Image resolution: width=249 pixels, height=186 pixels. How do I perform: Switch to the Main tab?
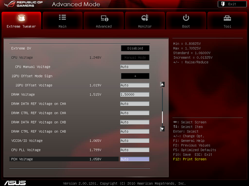point(63,20)
